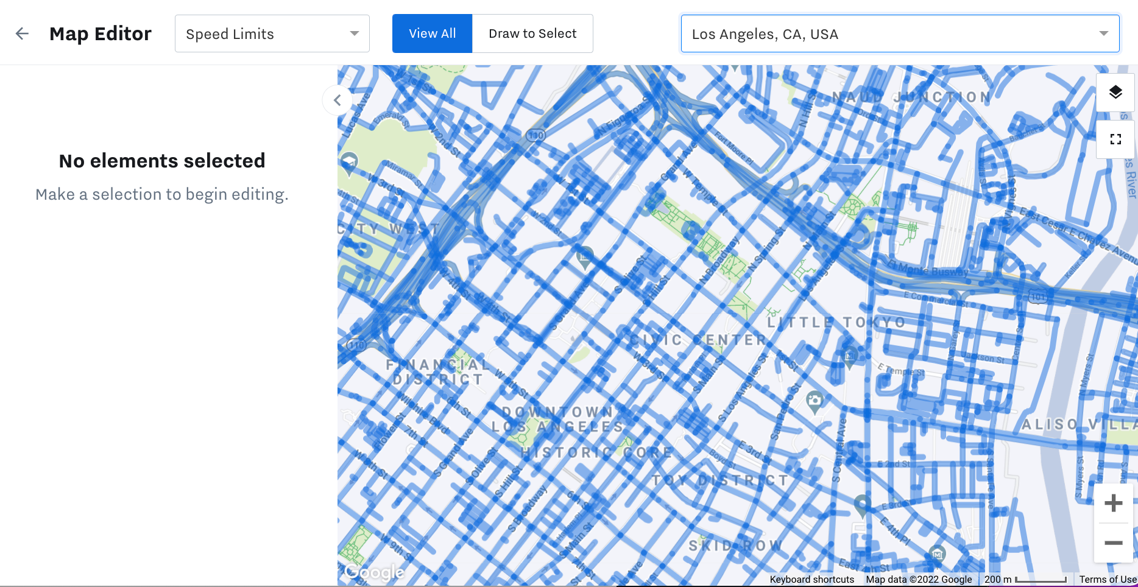Toggle the 200 m map scale
This screenshot has height=587, width=1138.
(1025, 580)
